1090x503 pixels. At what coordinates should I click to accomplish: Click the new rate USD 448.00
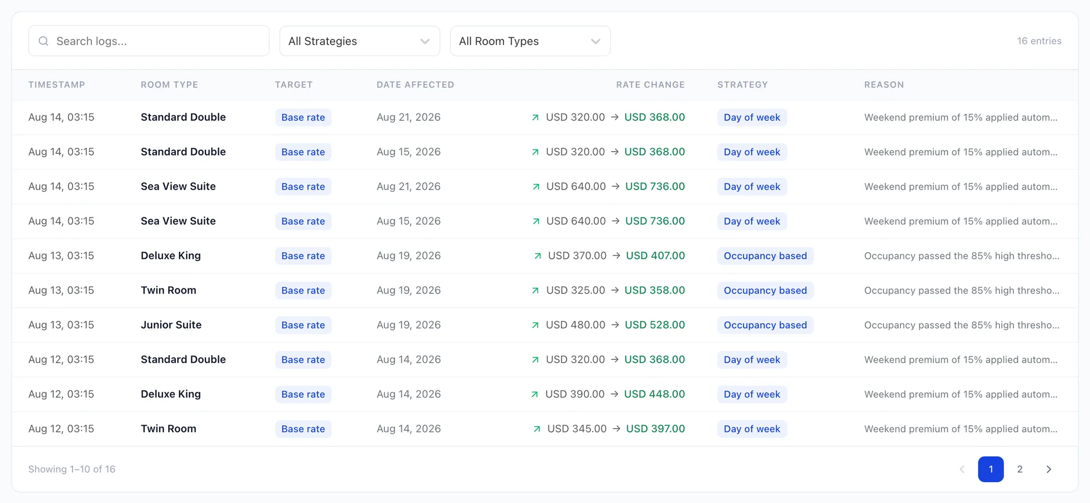[x=655, y=394]
